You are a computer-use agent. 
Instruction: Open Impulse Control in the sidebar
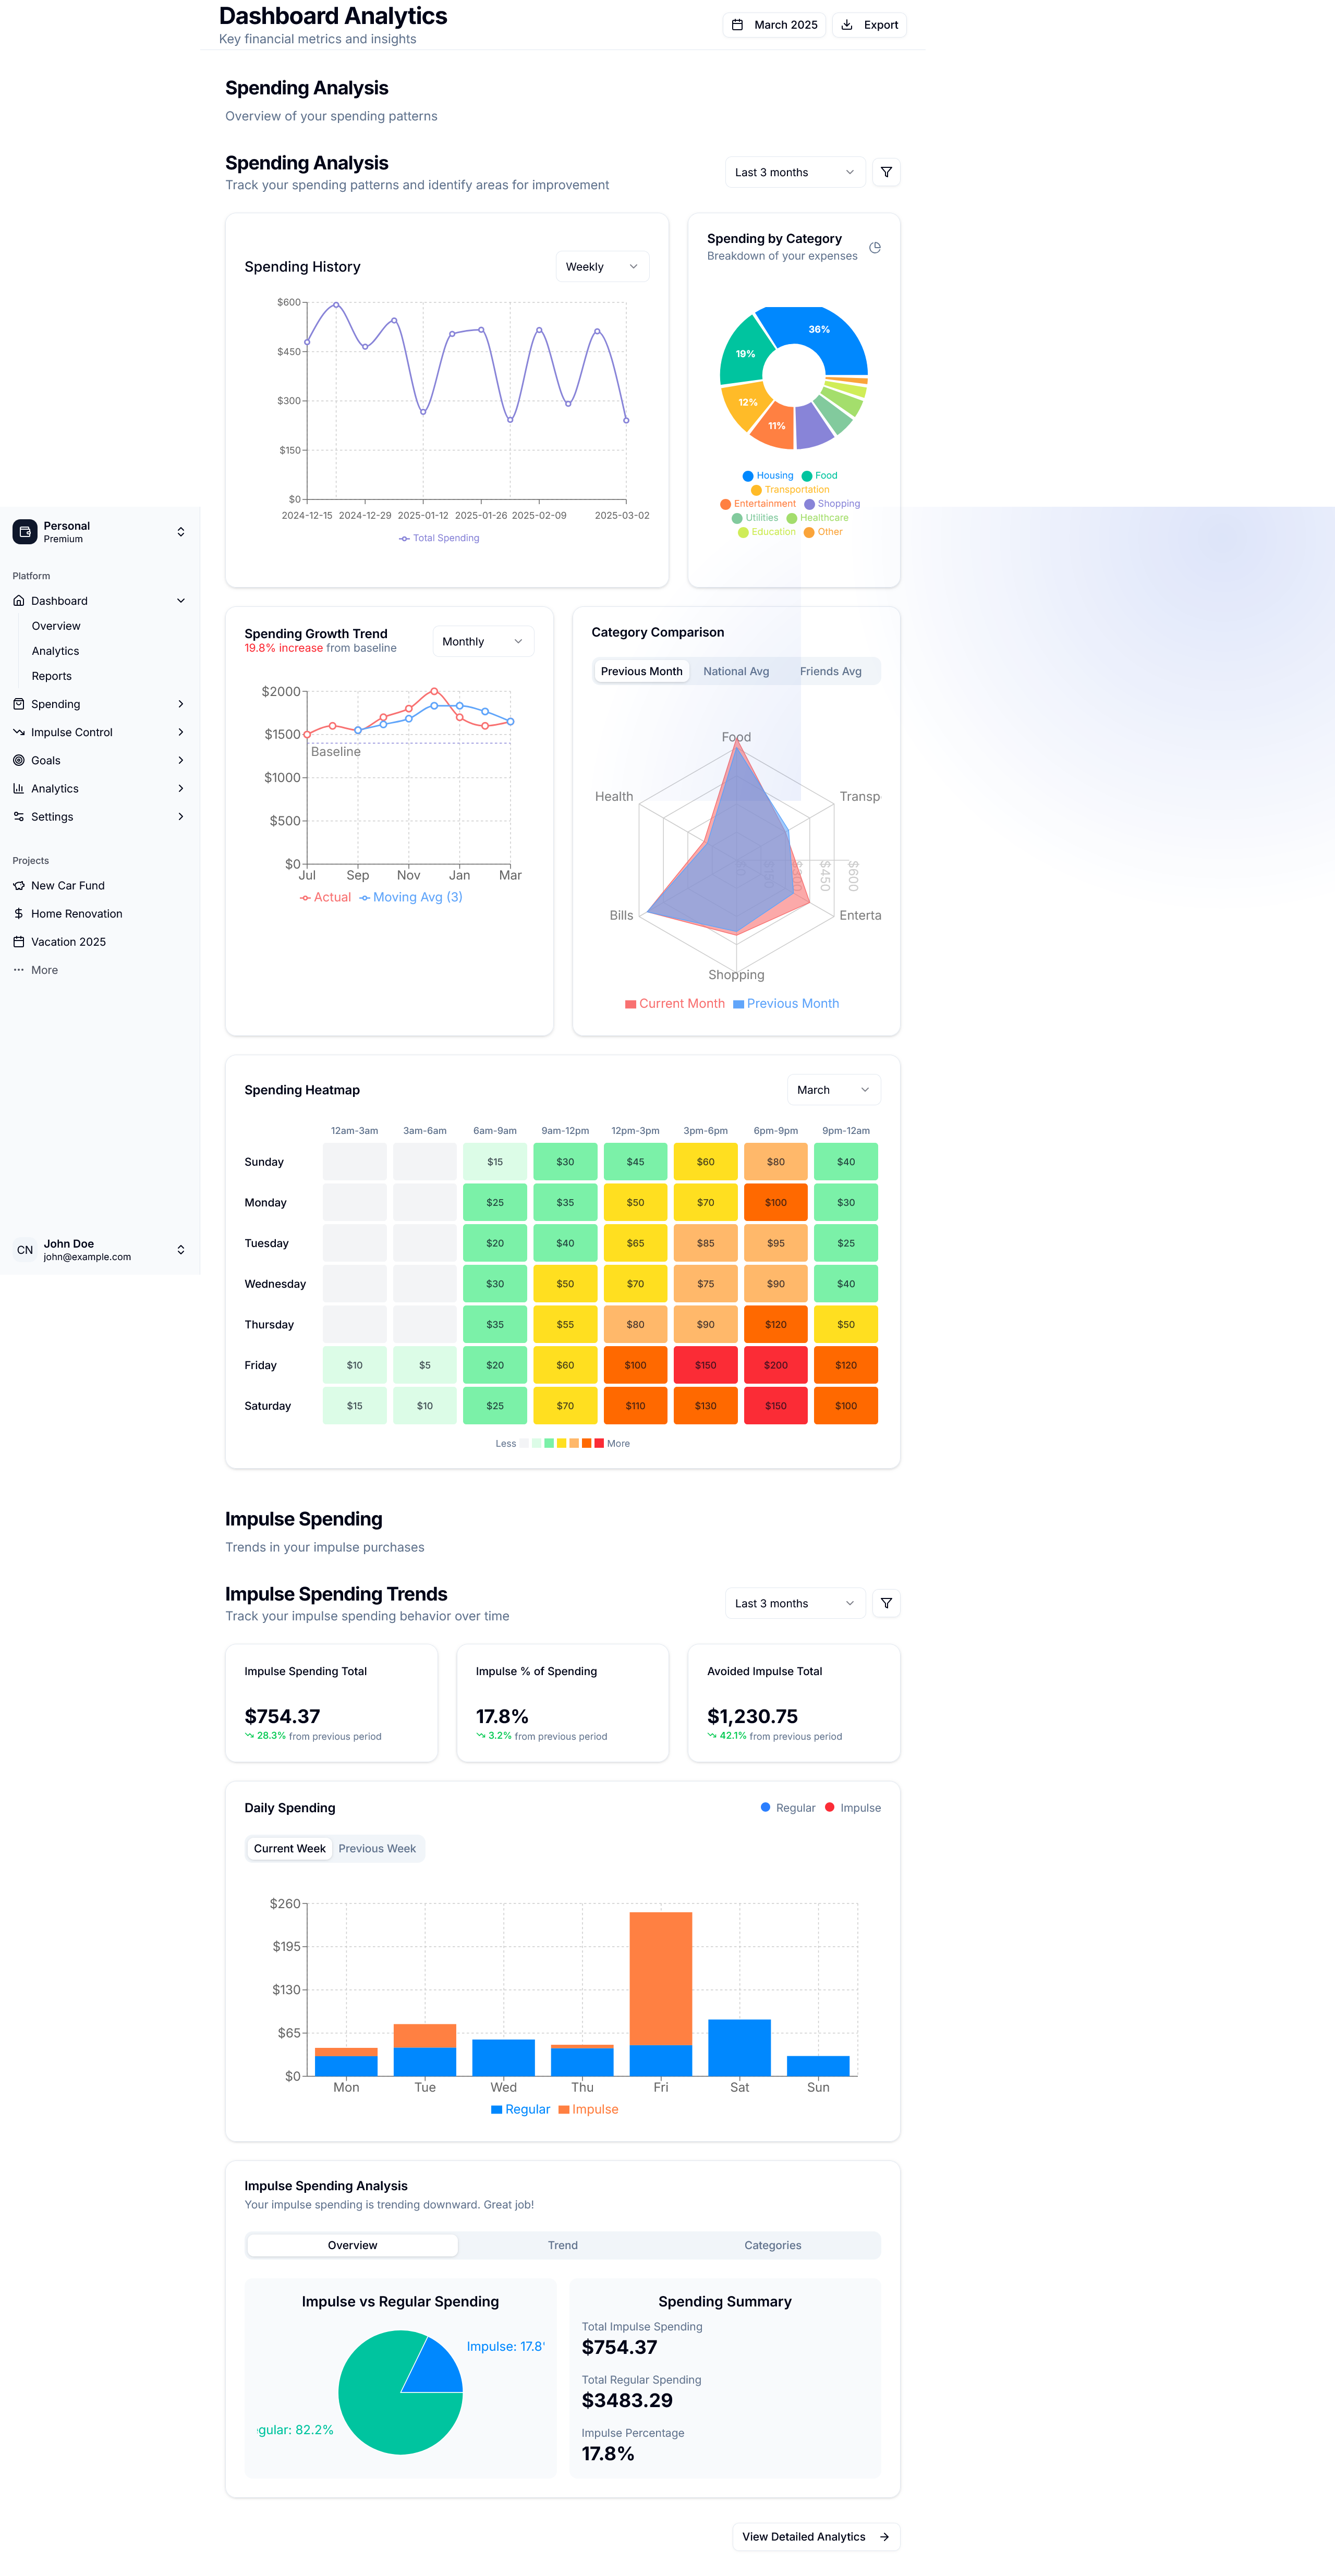click(72, 732)
